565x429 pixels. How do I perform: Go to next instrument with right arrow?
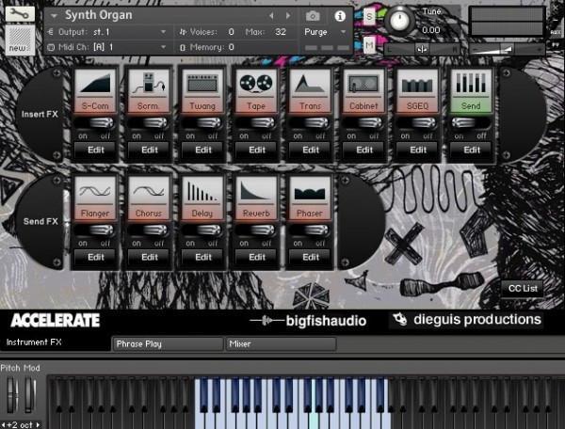pyautogui.click(x=288, y=15)
